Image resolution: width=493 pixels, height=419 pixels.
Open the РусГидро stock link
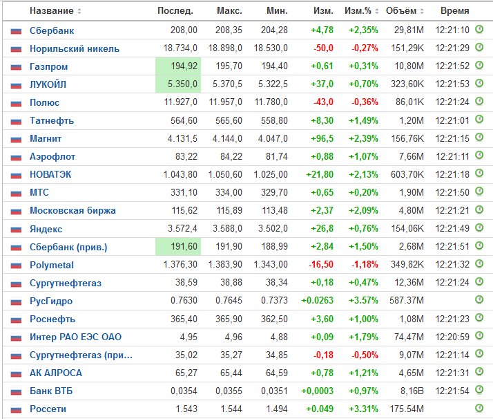[x=51, y=301]
